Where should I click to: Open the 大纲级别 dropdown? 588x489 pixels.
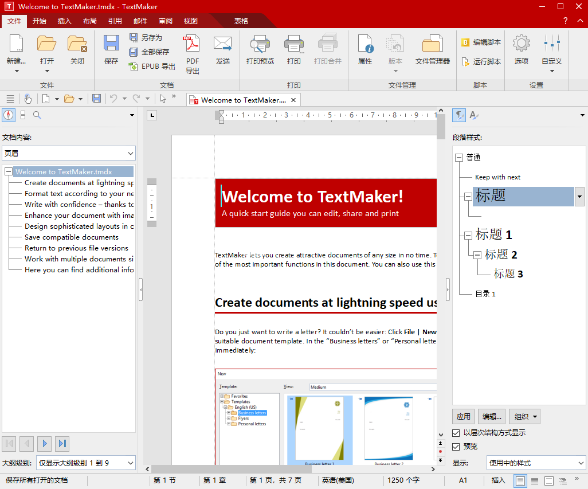click(x=85, y=463)
